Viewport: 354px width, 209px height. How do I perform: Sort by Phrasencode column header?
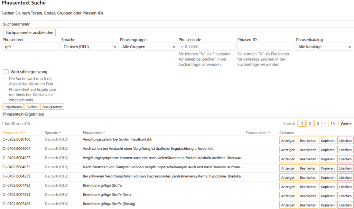(258, 133)
